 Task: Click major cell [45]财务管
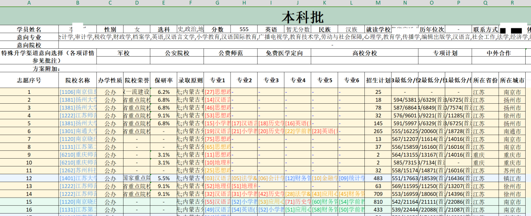point(352,194)
